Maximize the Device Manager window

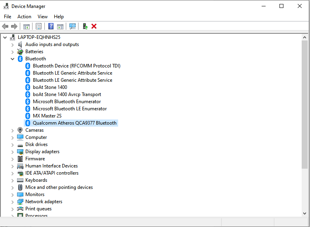click(281, 6)
